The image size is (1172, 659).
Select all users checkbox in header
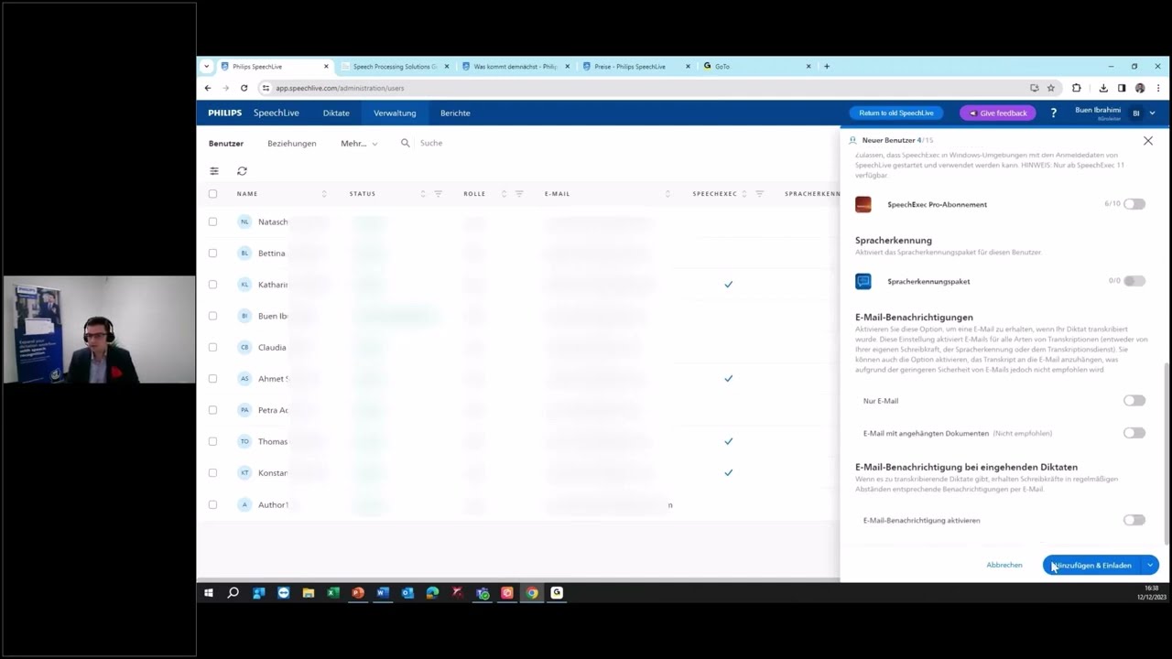pos(212,194)
